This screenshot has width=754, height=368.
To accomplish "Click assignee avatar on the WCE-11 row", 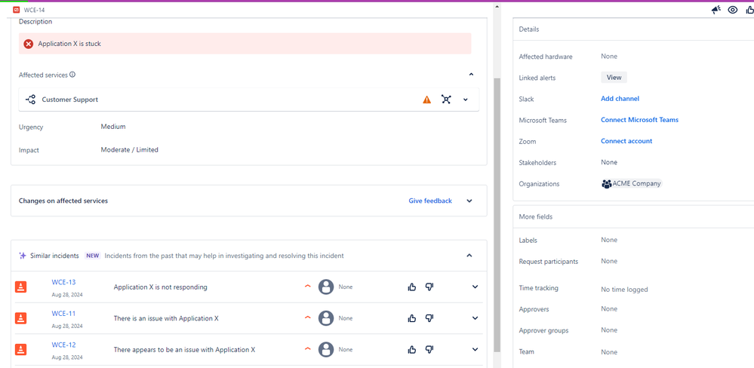I will click(326, 318).
